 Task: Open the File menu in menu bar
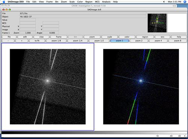(x=28, y=2)
